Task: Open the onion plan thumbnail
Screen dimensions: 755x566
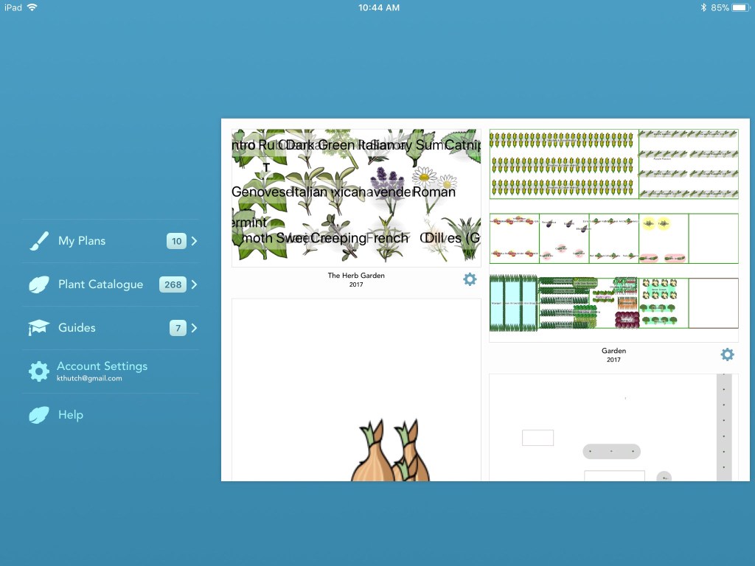Action: pos(356,391)
